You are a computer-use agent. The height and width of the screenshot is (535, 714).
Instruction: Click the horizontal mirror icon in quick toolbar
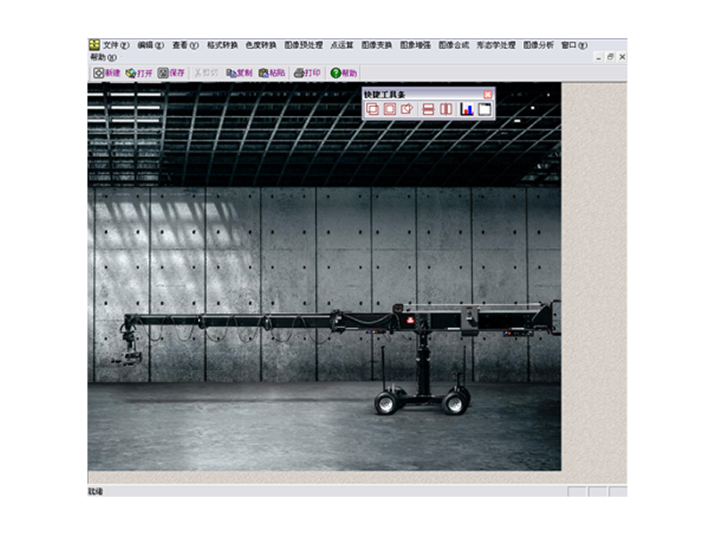pos(445,110)
